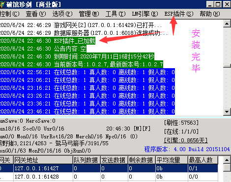Open the 控制(C) menu
The image size is (231, 182).
(9, 14)
